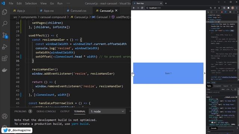Show more DevTools Styles pane tabs
Image resolution: width=239 pixels, height=134 pixels.
click(231, 86)
